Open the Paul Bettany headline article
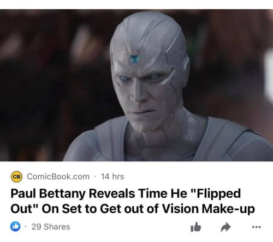 133,201
